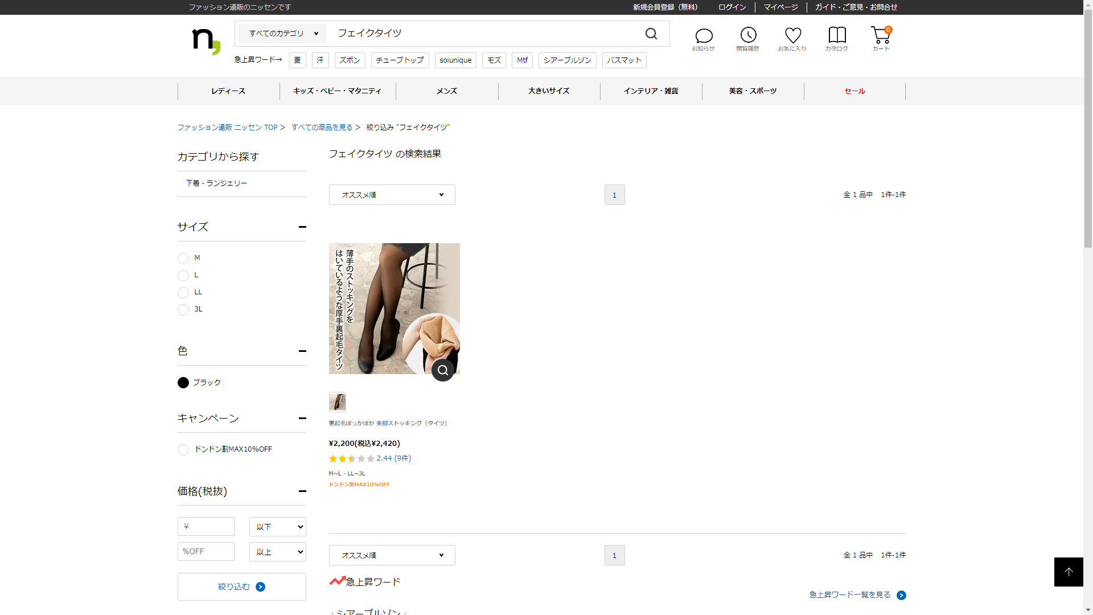Open the top オススメ順 sort dropdown
The width and height of the screenshot is (1093, 615).
tap(392, 195)
